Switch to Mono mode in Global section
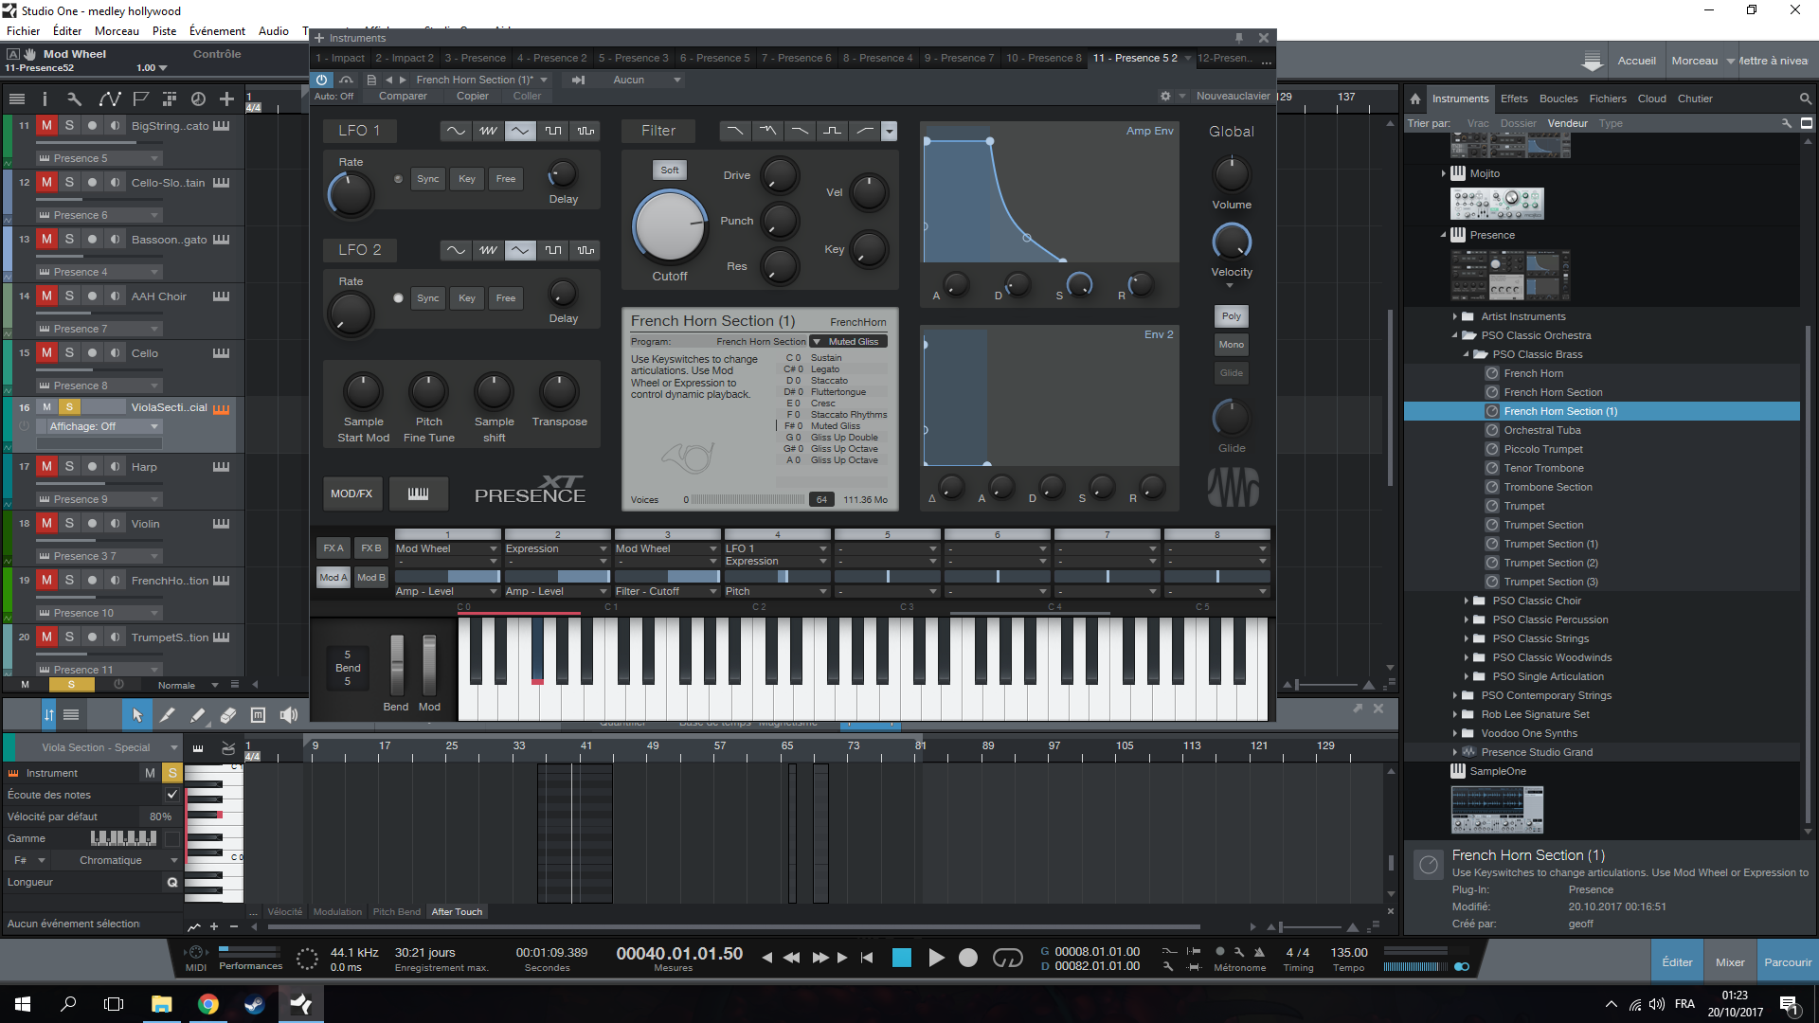This screenshot has width=1819, height=1023. click(x=1231, y=345)
